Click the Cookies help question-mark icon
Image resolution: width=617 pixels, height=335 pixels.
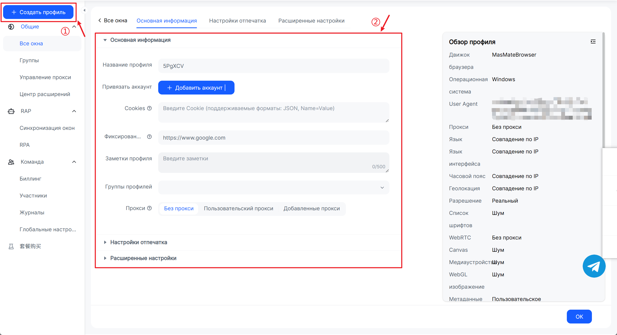click(x=150, y=108)
